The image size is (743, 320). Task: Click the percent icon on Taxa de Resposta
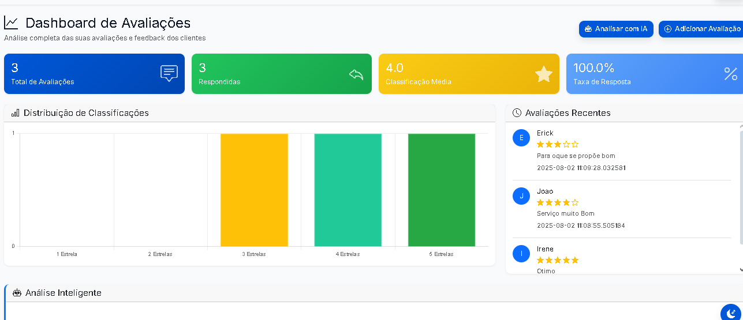click(x=731, y=74)
